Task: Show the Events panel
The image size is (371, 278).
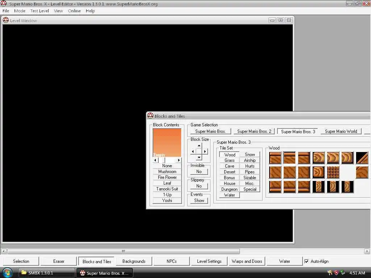Action: (x=199, y=201)
